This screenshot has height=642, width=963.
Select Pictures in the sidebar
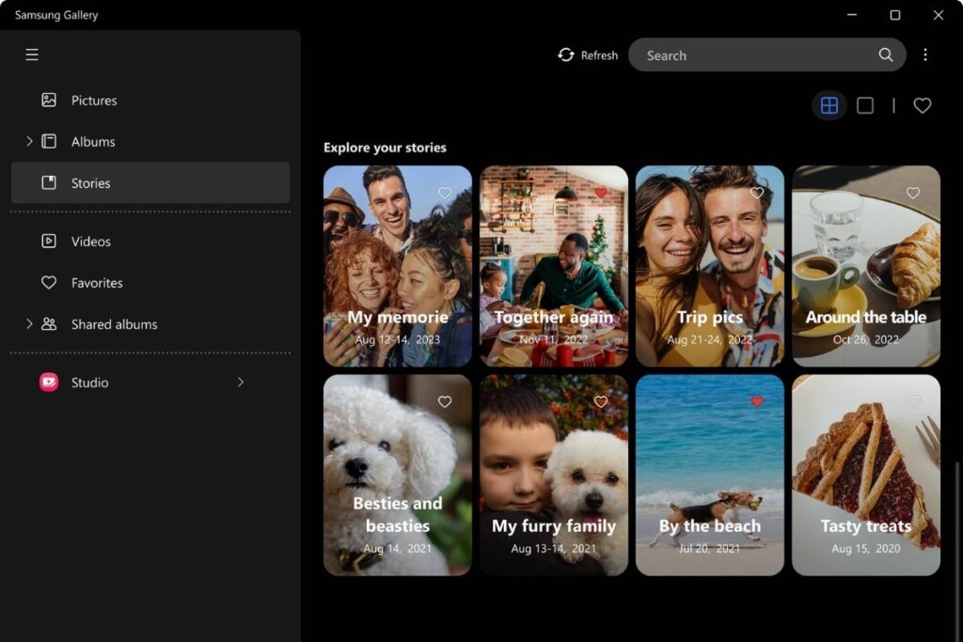click(x=150, y=100)
